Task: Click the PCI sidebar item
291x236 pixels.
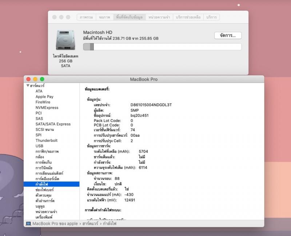Action: click(x=39, y=113)
